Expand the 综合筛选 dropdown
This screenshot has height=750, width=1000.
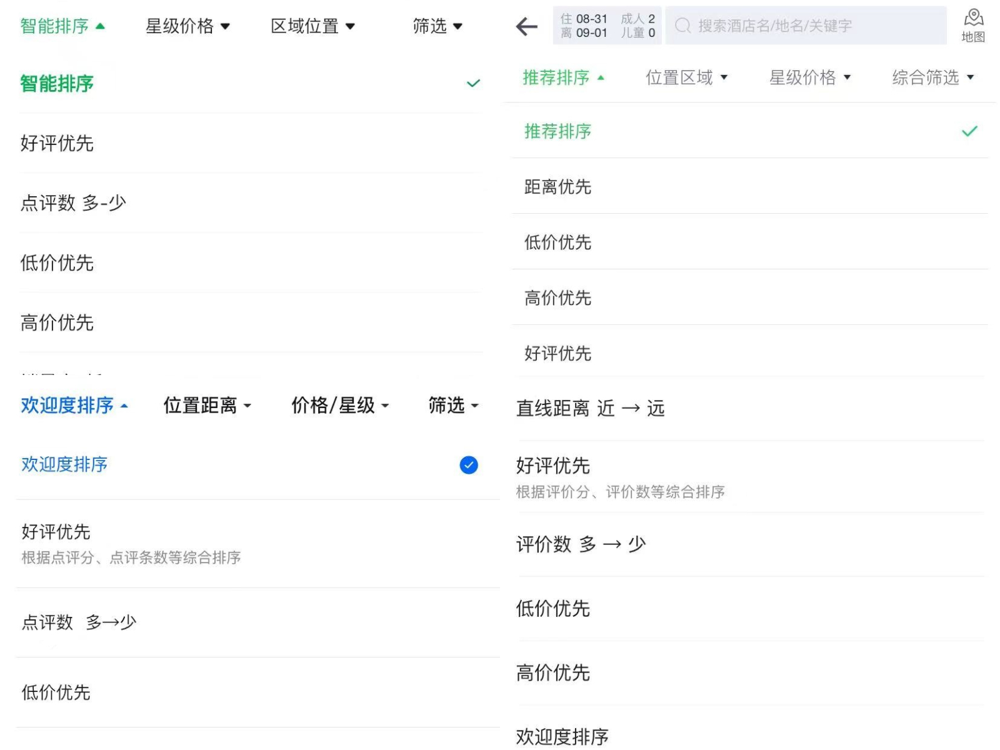click(x=932, y=77)
